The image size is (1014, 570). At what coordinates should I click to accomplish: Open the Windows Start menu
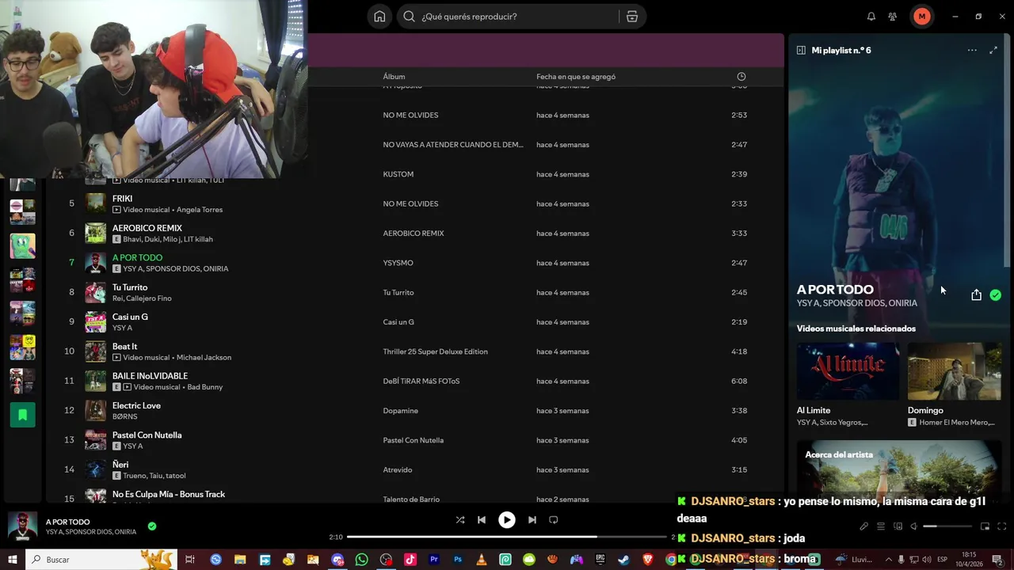click(12, 560)
